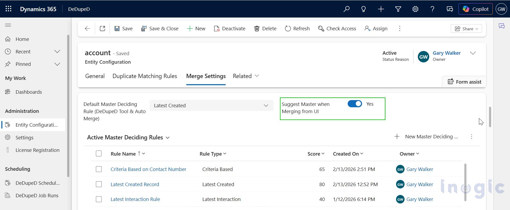Open Criteria Based on Contact Number rule
The width and height of the screenshot is (510, 210).
coord(148,169)
